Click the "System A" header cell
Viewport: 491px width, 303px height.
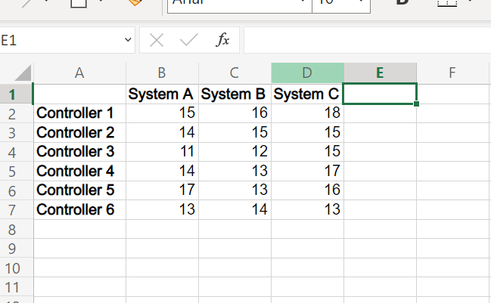point(162,94)
